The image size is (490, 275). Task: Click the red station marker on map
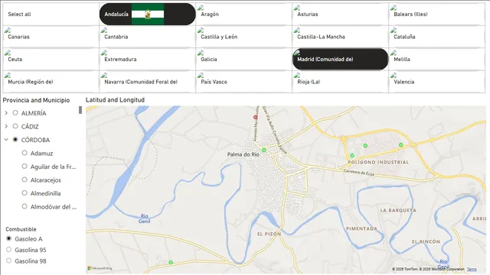(255, 117)
